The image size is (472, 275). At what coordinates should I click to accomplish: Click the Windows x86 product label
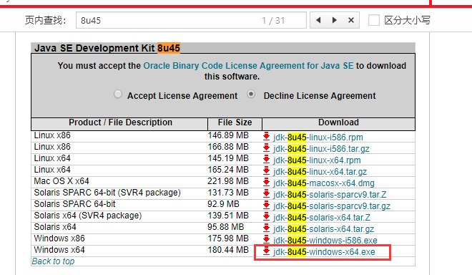59,238
